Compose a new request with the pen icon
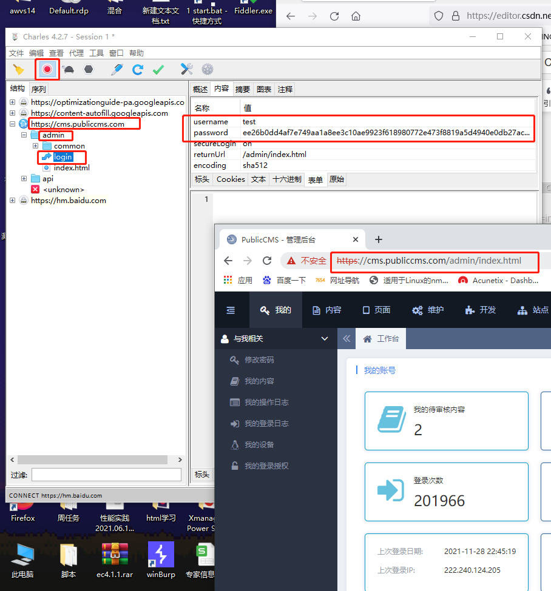Image resolution: width=551 pixels, height=591 pixels. click(117, 69)
